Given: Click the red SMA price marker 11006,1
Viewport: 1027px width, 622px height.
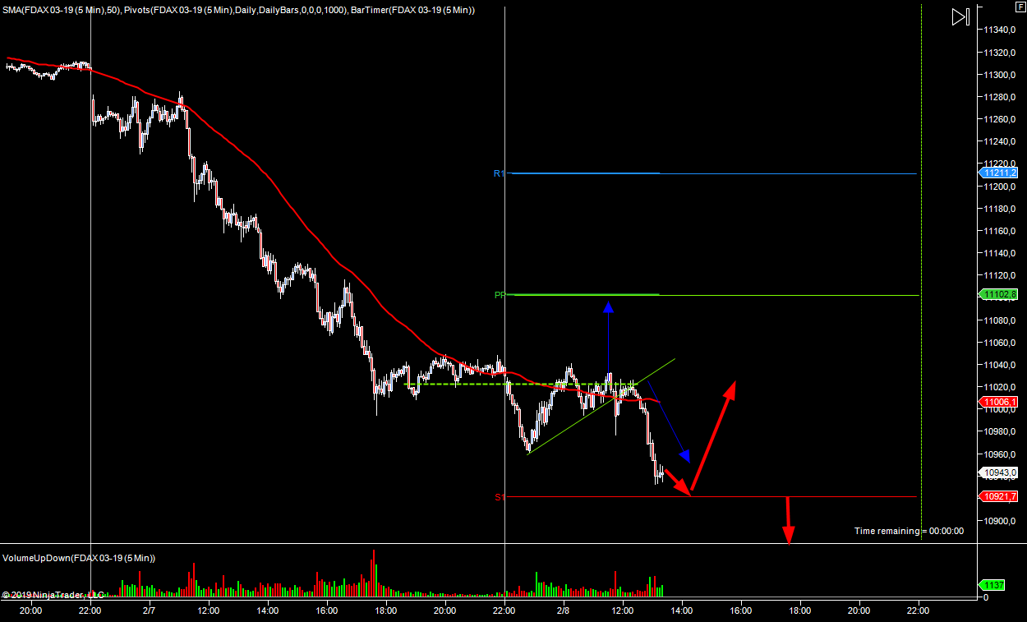Looking at the screenshot, I should coord(999,402).
